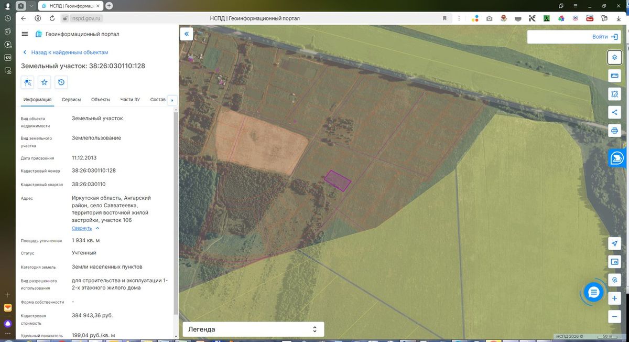Share the current map view
Viewport: 629px width, 342px height.
[614, 112]
